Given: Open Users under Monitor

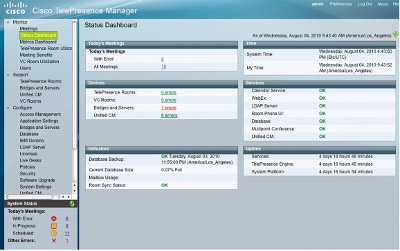Looking at the screenshot, I should [26, 68].
